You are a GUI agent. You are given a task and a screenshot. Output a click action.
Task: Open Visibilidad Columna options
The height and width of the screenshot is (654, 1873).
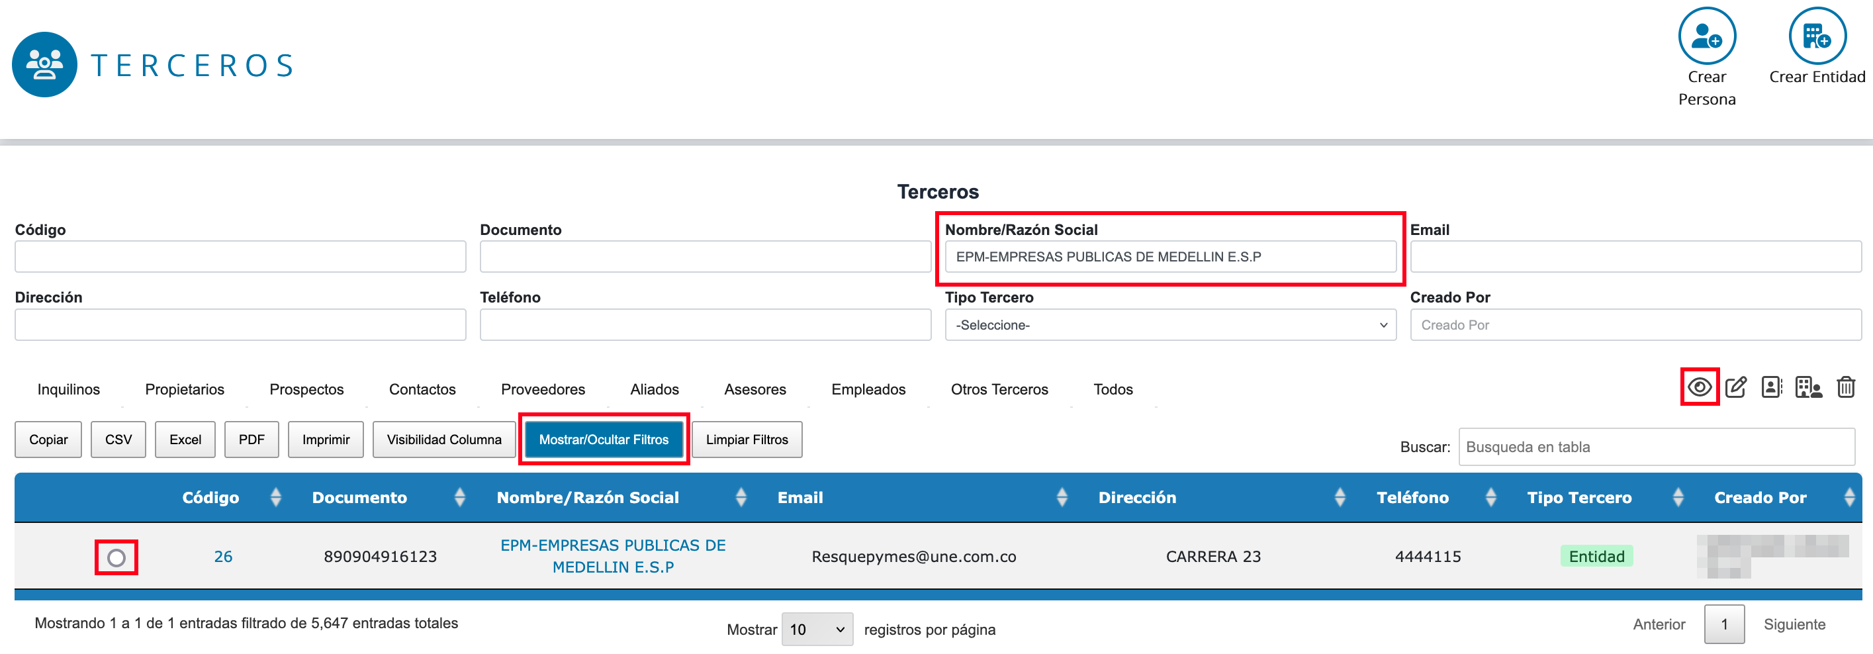(443, 440)
